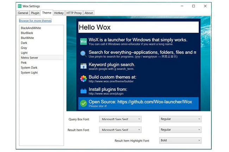Click the green checkmark Open Source icon
229x152 pixels.
(83, 104)
